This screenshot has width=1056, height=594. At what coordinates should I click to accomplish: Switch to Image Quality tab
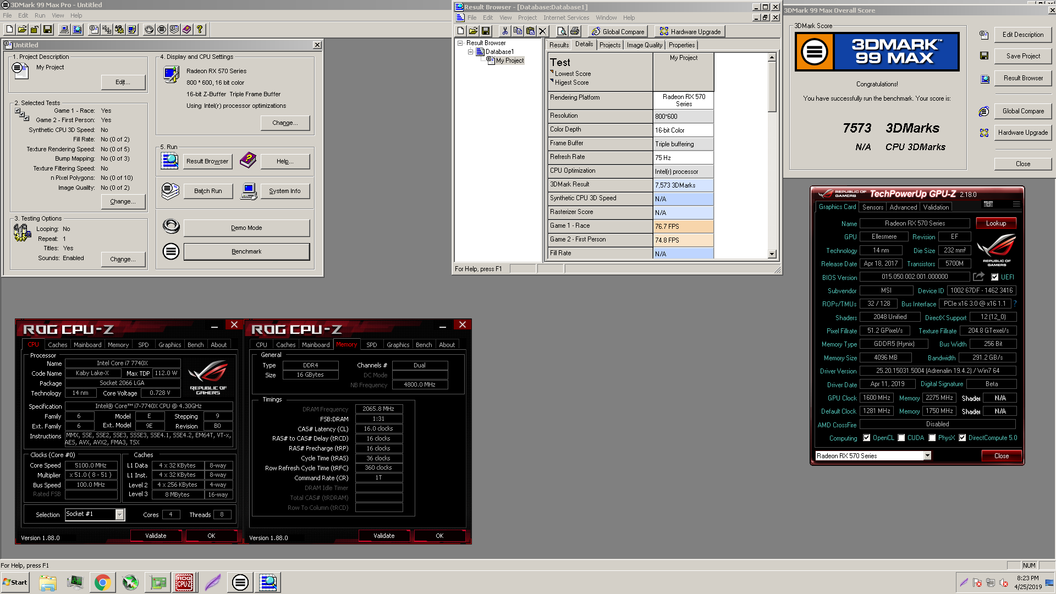coord(644,45)
